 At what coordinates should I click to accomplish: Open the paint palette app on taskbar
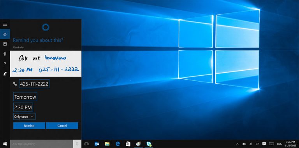[x=138, y=144]
